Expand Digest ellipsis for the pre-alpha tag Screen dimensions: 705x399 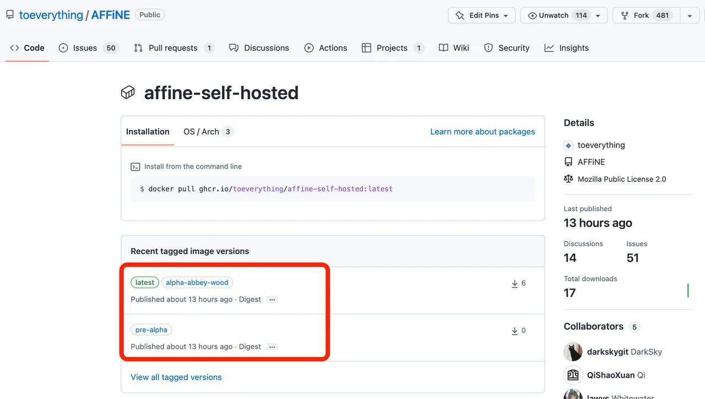[x=272, y=347]
